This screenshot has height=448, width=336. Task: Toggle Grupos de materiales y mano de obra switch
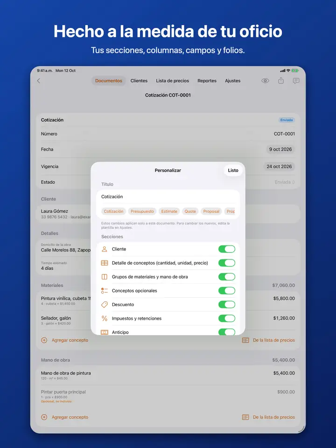pyautogui.click(x=227, y=277)
